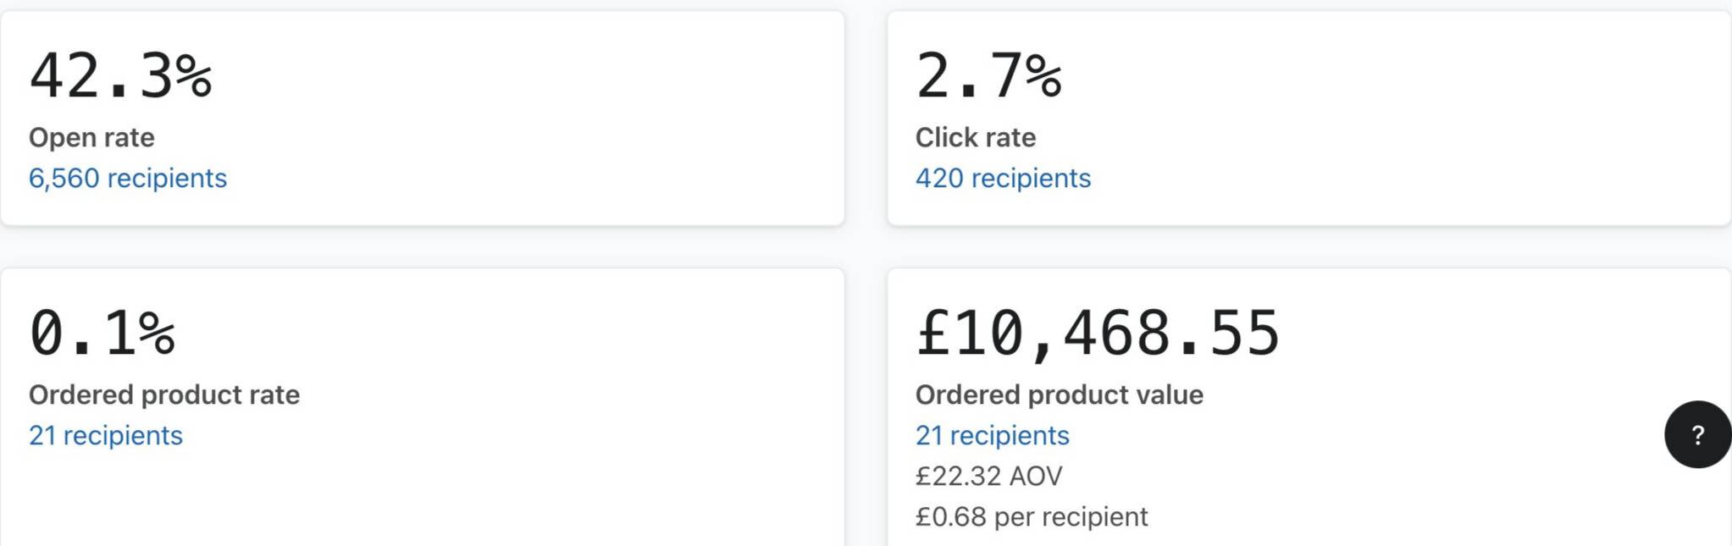Select the Open rate label
This screenshot has height=546, width=1732.
tap(91, 137)
